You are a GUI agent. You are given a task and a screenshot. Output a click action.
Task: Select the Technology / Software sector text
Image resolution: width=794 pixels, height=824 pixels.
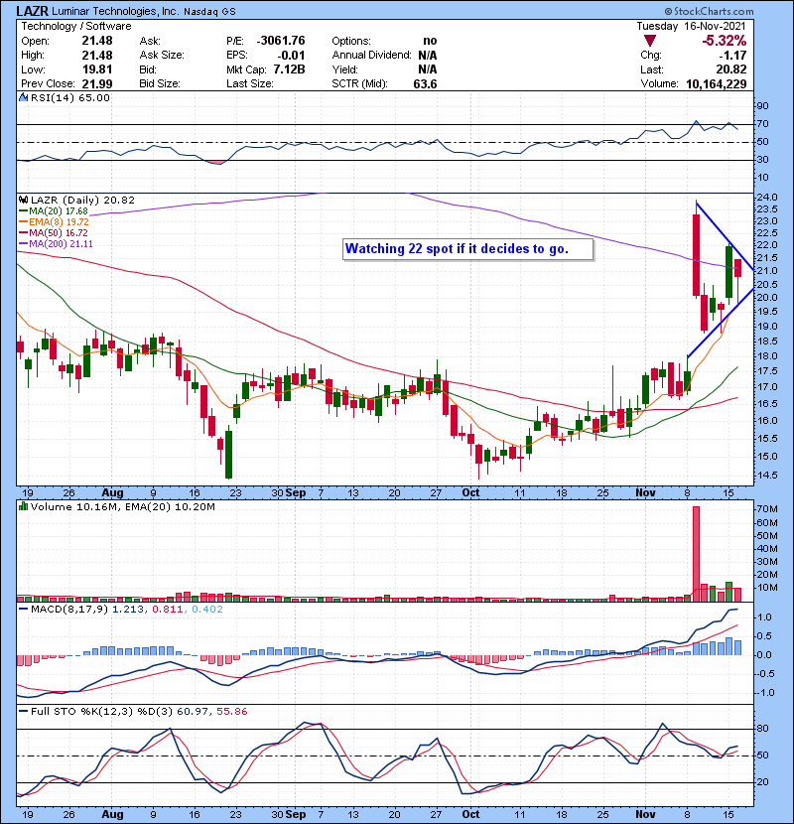(76, 26)
